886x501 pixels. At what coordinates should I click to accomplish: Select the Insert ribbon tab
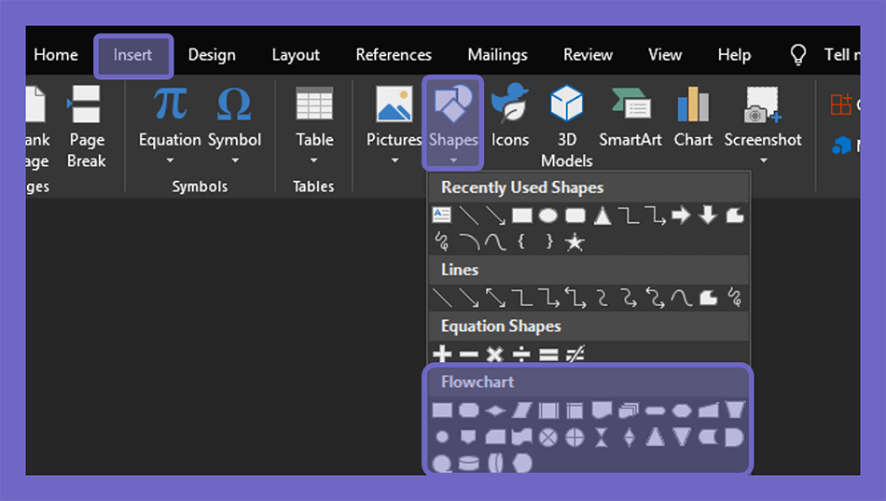click(x=132, y=55)
